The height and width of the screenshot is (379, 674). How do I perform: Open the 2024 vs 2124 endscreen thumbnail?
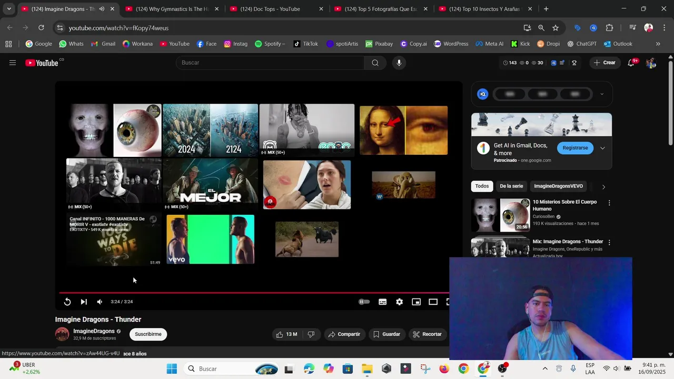[x=210, y=130]
